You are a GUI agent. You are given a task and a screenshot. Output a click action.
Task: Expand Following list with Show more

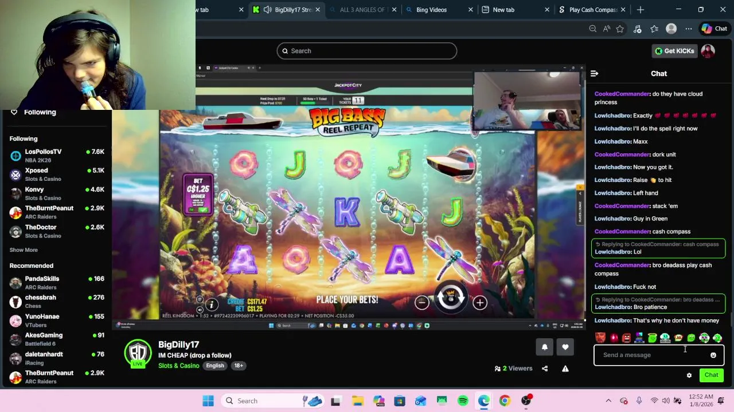pos(24,249)
